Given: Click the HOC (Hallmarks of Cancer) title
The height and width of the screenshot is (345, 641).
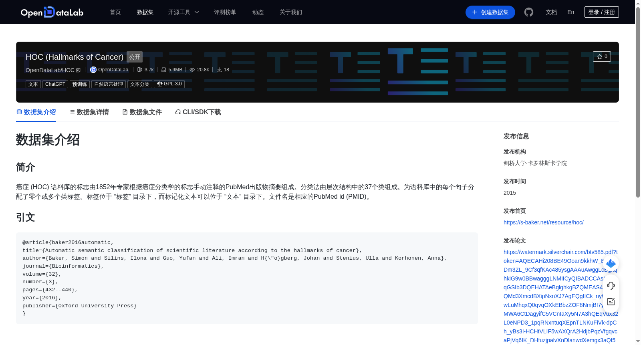Looking at the screenshot, I should click(75, 57).
